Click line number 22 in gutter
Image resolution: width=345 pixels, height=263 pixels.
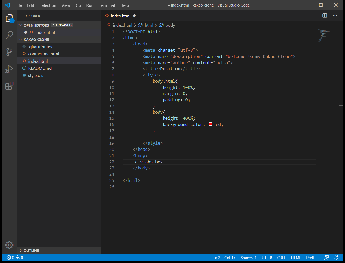pyautogui.click(x=112, y=162)
